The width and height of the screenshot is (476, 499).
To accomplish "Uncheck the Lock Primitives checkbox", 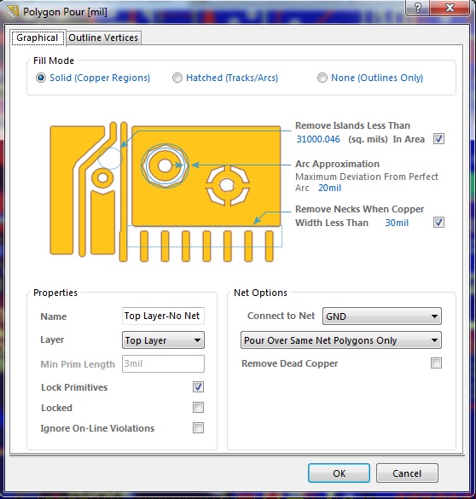I will (198, 387).
